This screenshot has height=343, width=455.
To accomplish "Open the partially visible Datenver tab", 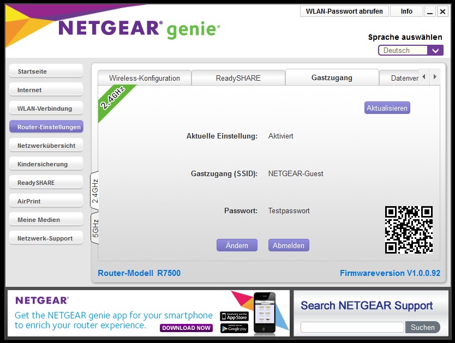I will click(399, 77).
